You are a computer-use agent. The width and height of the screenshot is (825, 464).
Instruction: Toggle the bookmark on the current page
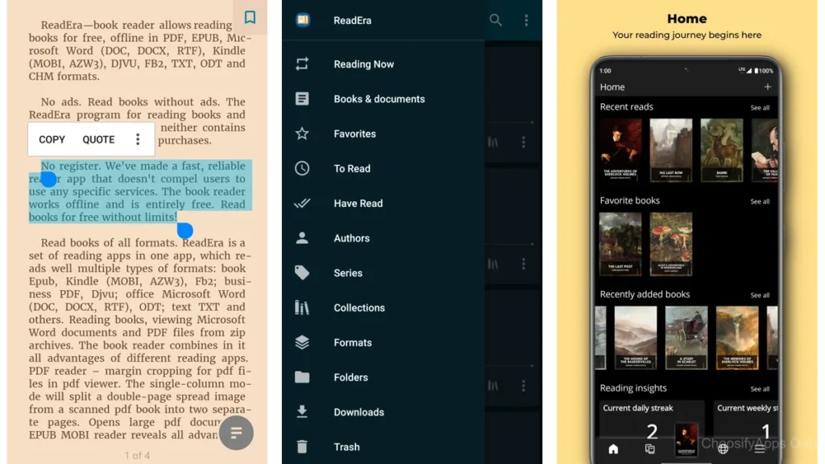250,17
